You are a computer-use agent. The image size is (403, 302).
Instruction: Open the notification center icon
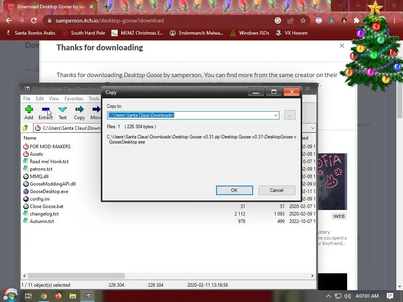(x=390, y=296)
